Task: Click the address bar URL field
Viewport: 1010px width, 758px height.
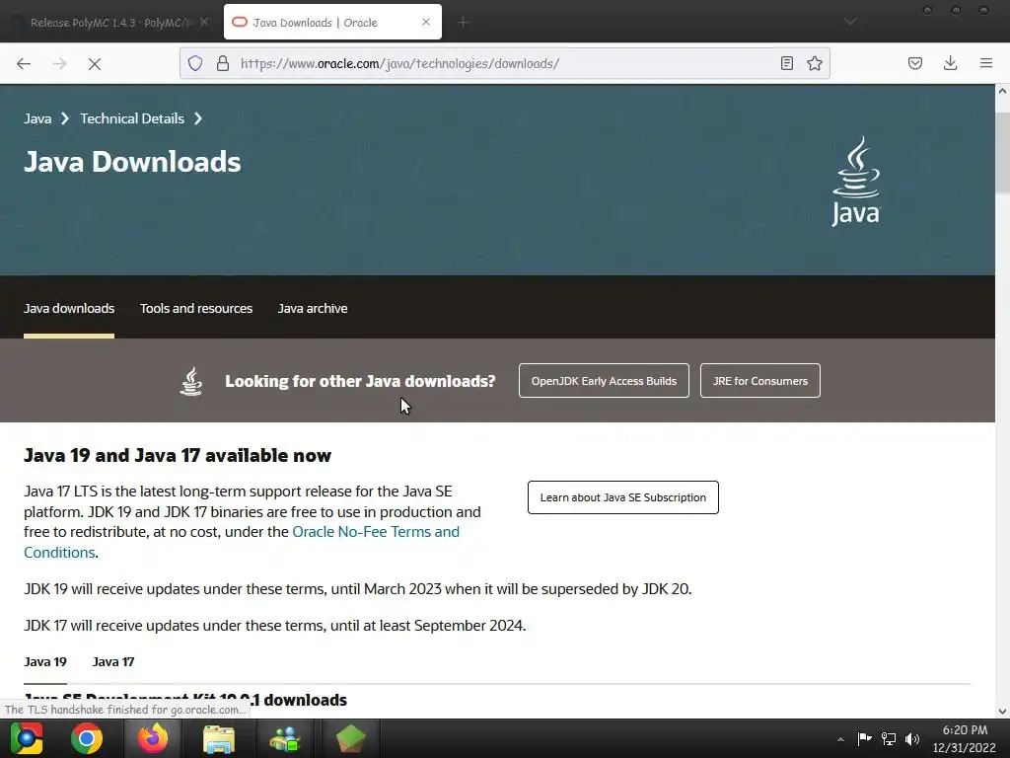Action: point(502,63)
